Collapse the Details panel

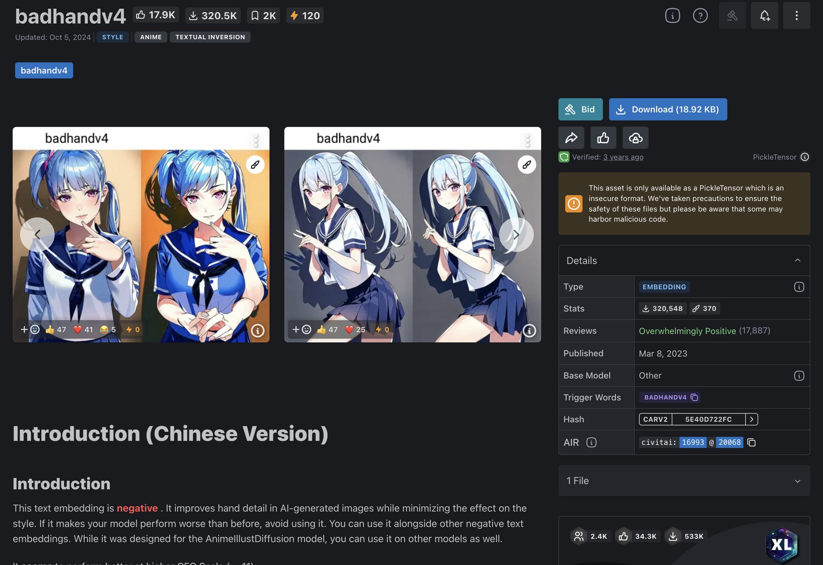(797, 260)
